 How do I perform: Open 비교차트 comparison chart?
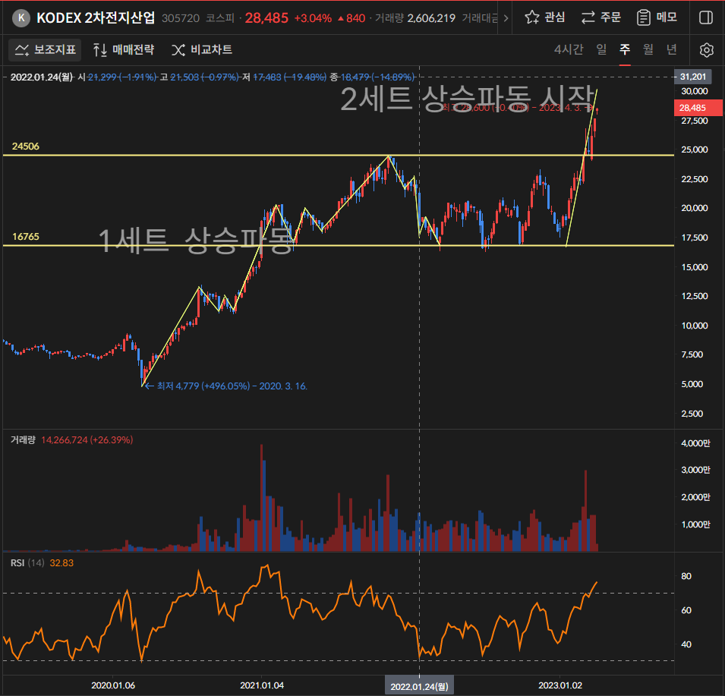pyautogui.click(x=202, y=50)
